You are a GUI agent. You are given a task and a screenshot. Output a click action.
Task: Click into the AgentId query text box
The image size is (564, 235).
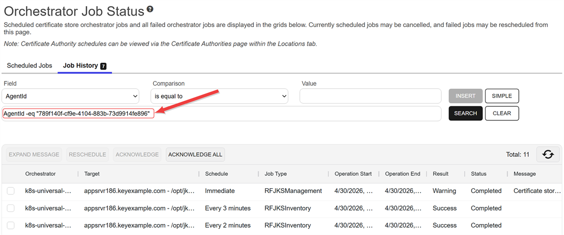[222, 114]
